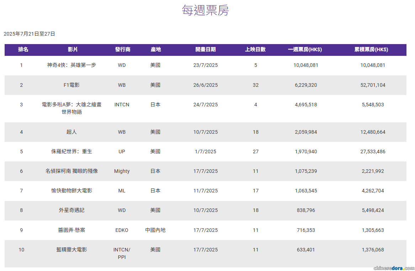Viewport: 415px width, 271px height.
Task: Select the 發行商 column header
Action: [x=123, y=50]
